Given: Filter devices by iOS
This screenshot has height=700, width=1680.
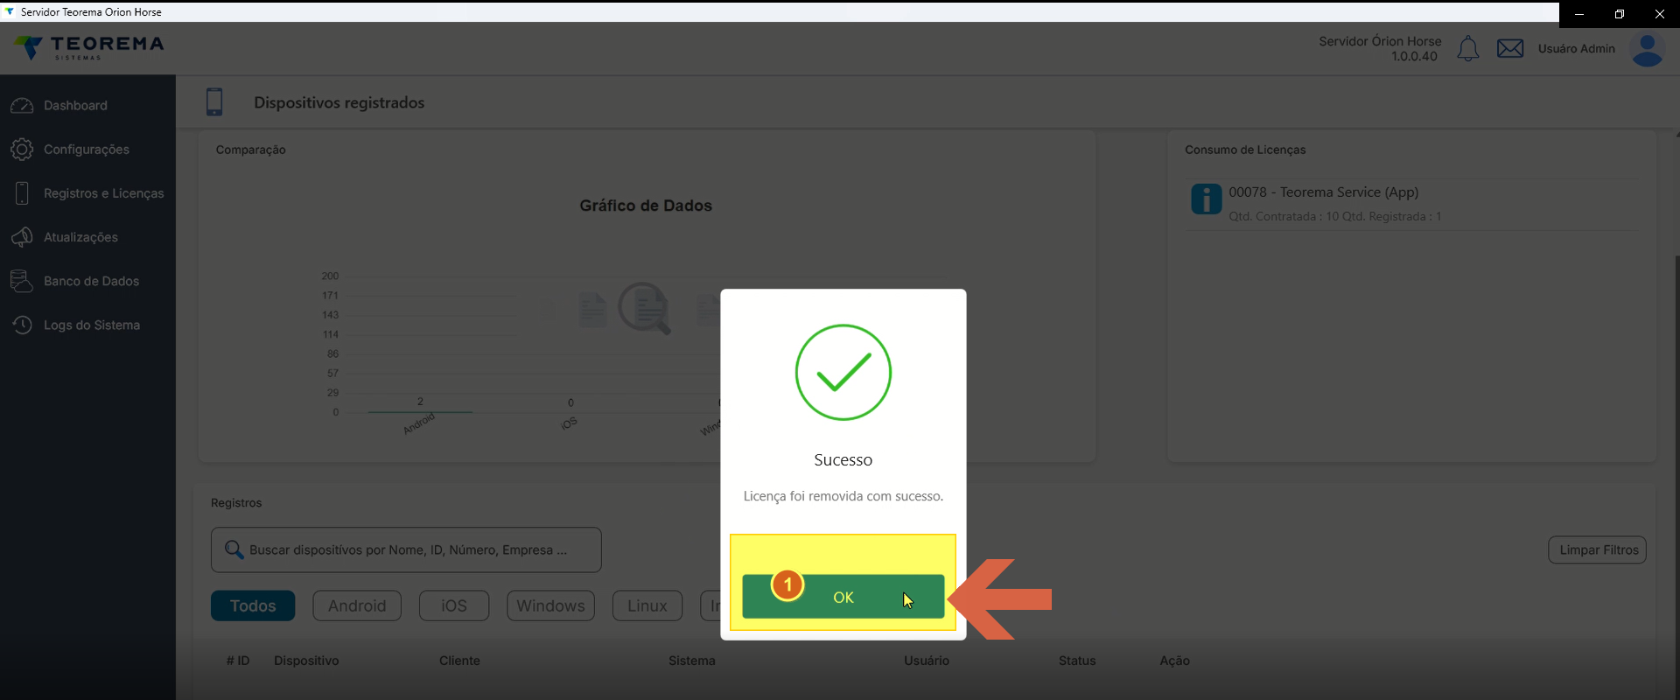Looking at the screenshot, I should pyautogui.click(x=454, y=605).
